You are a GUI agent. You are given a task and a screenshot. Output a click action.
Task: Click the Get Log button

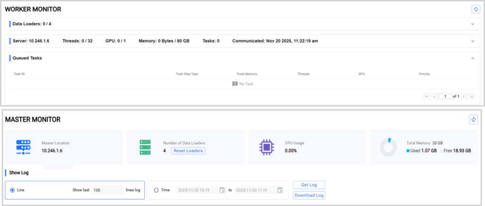pos(309,185)
